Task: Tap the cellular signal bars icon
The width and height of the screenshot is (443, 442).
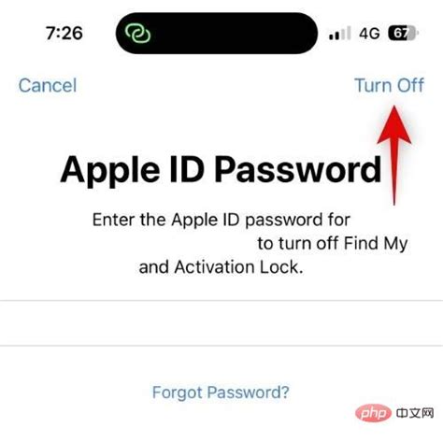Action: coord(339,33)
